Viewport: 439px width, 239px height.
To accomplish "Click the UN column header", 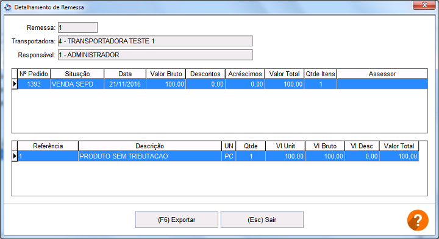I will click(229, 146).
